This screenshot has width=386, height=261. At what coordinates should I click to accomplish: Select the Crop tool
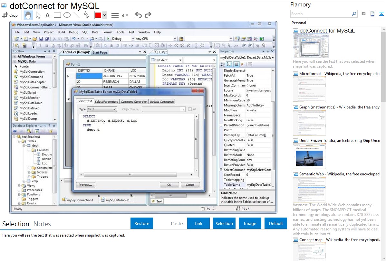pyautogui.click(x=10, y=15)
